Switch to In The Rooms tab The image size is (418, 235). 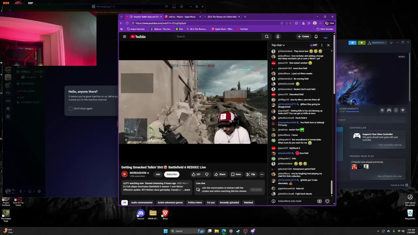click(222, 17)
